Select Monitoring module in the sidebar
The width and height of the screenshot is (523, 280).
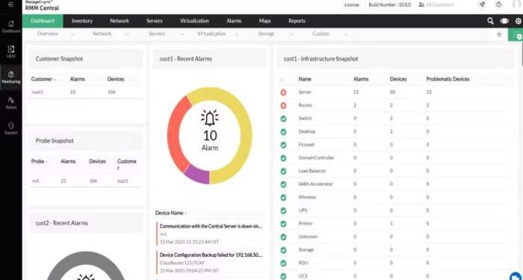pyautogui.click(x=11, y=78)
